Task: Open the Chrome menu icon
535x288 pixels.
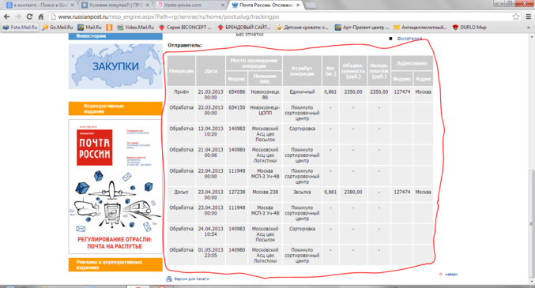Action: 528,17
